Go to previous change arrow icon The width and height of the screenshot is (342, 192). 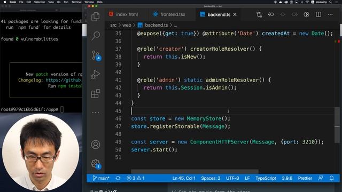coord(271,14)
